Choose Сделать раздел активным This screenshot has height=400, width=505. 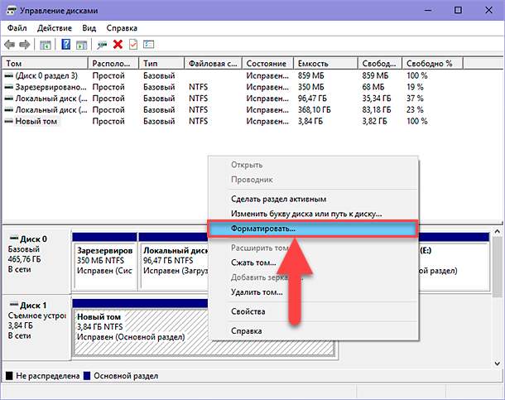coord(312,199)
